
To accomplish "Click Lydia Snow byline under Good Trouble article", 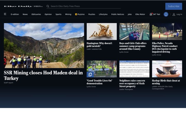I will 91,87.
